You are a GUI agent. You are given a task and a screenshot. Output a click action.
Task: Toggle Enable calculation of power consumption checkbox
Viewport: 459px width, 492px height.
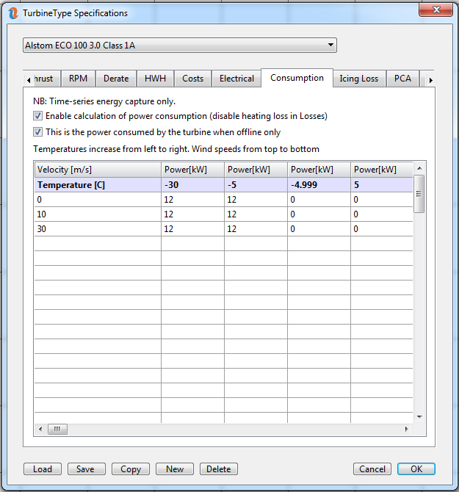point(37,116)
